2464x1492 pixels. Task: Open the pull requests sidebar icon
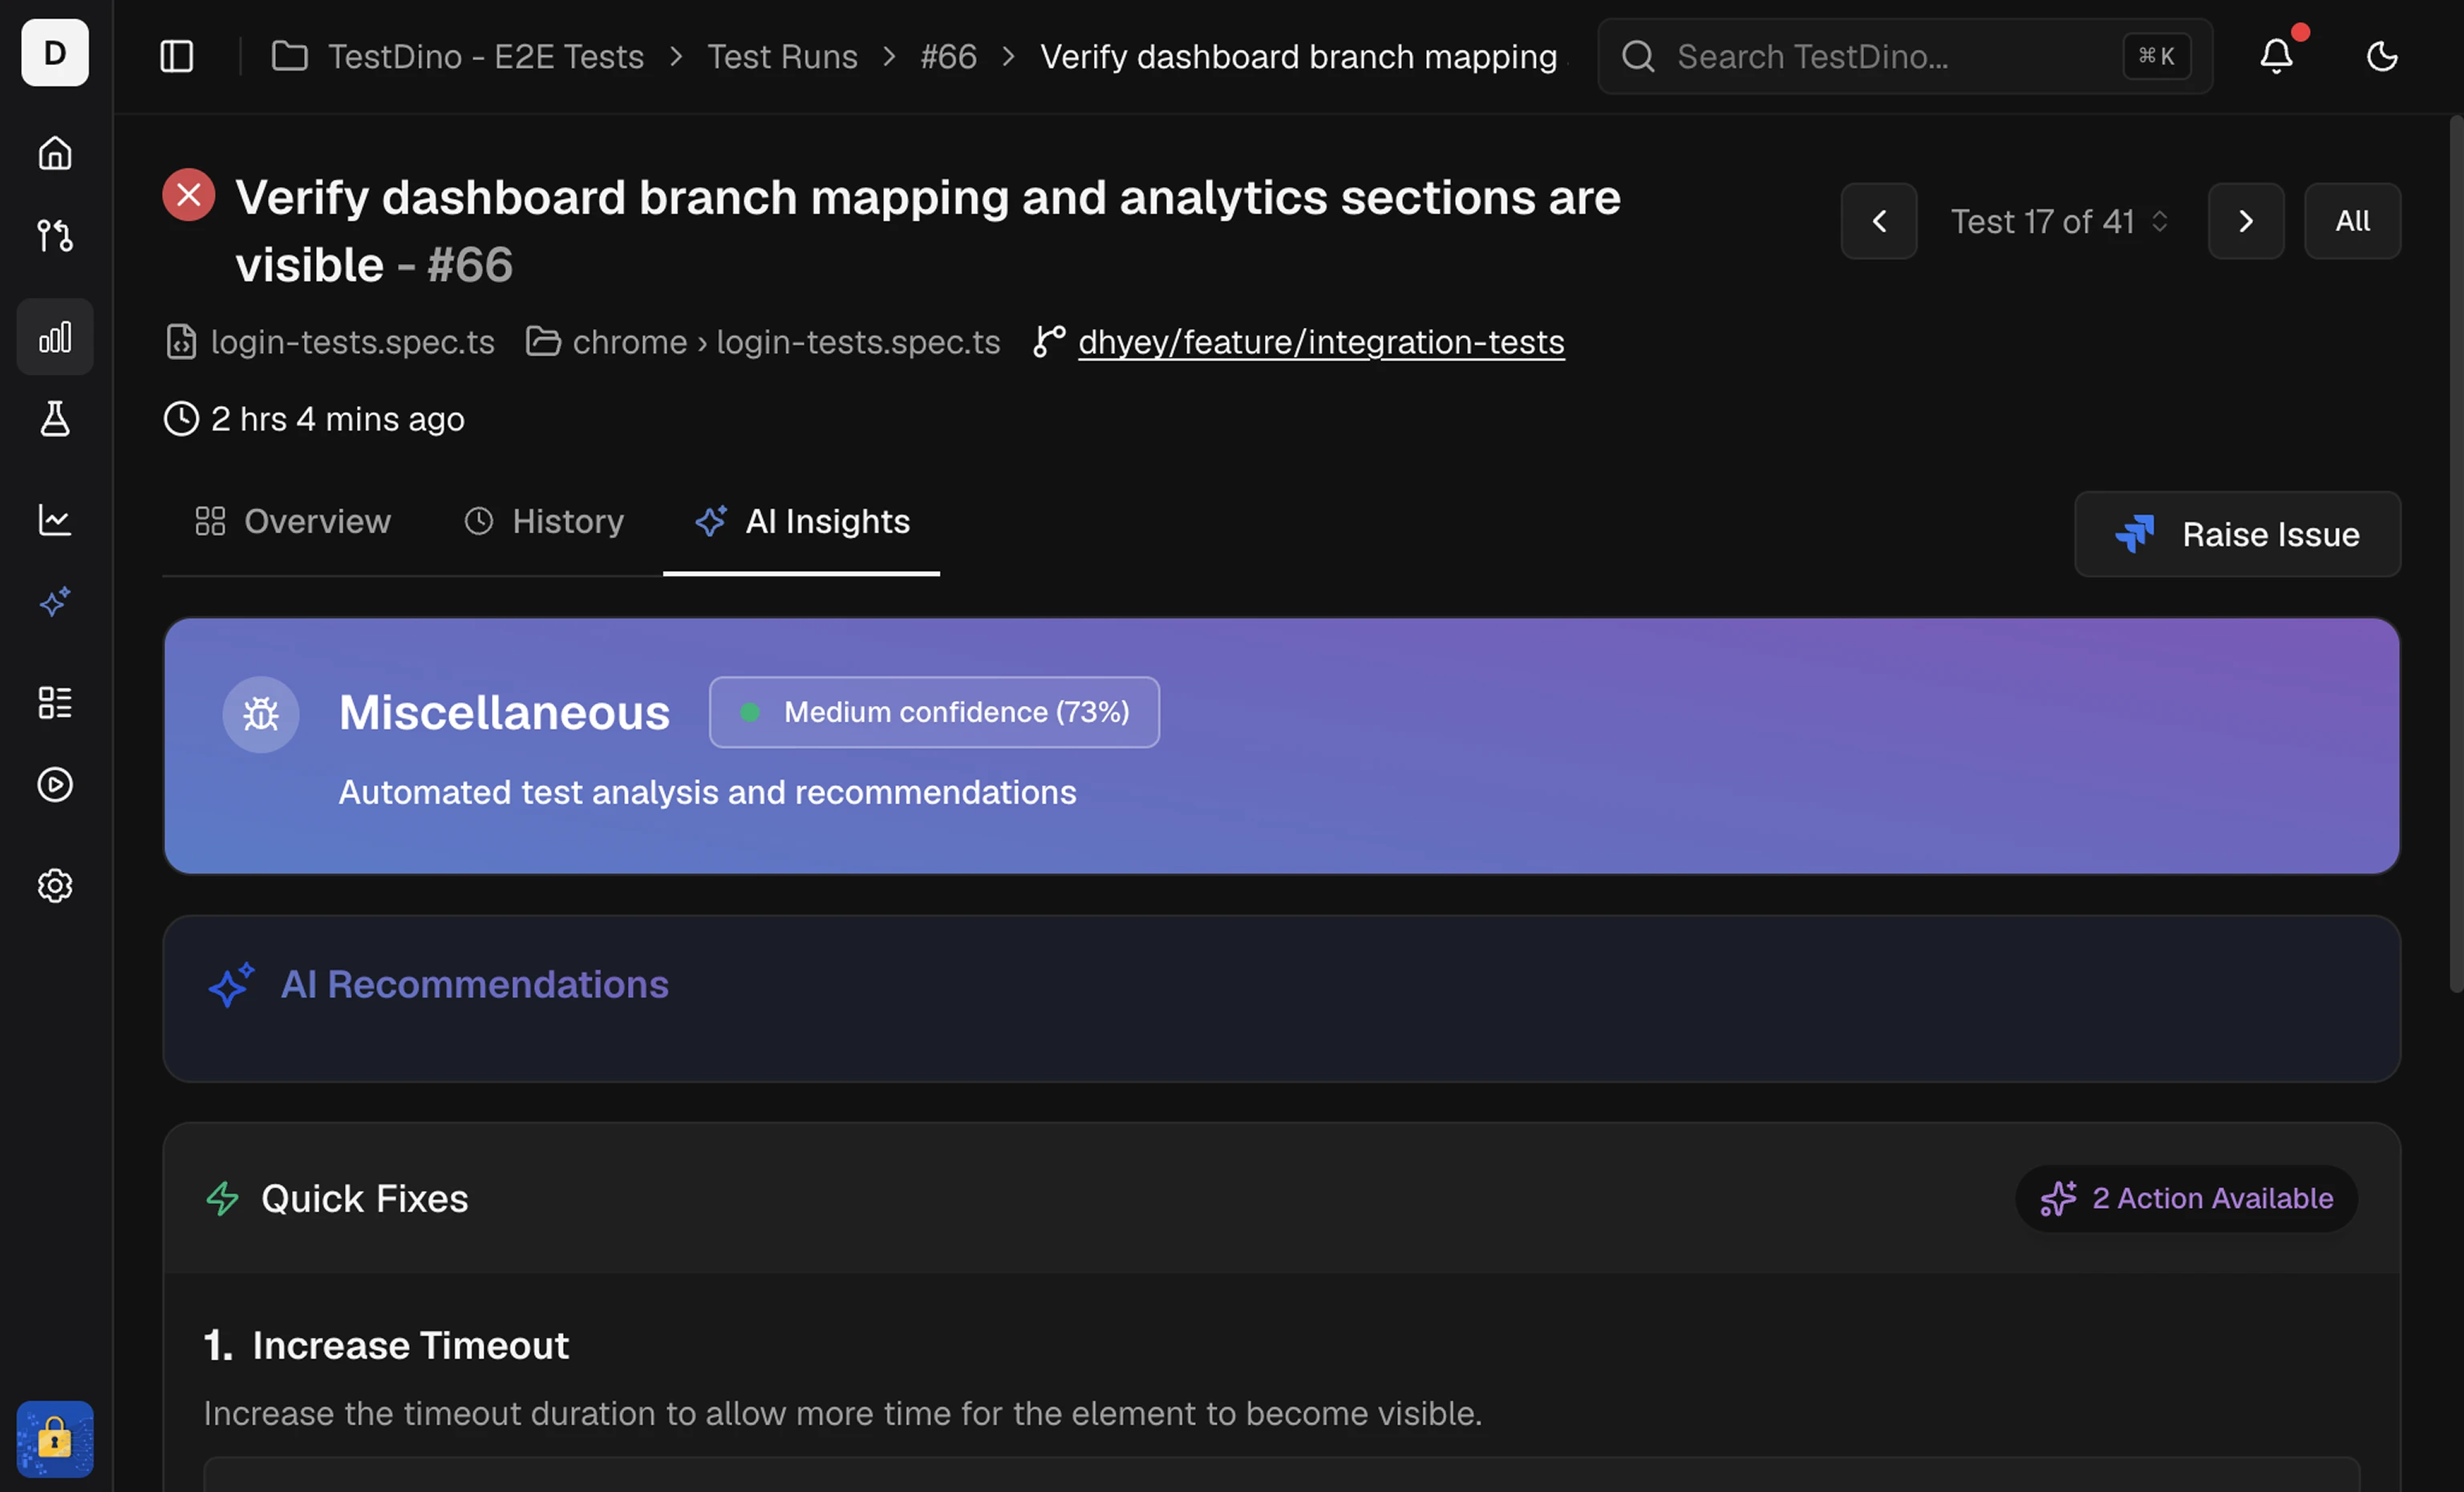click(55, 236)
